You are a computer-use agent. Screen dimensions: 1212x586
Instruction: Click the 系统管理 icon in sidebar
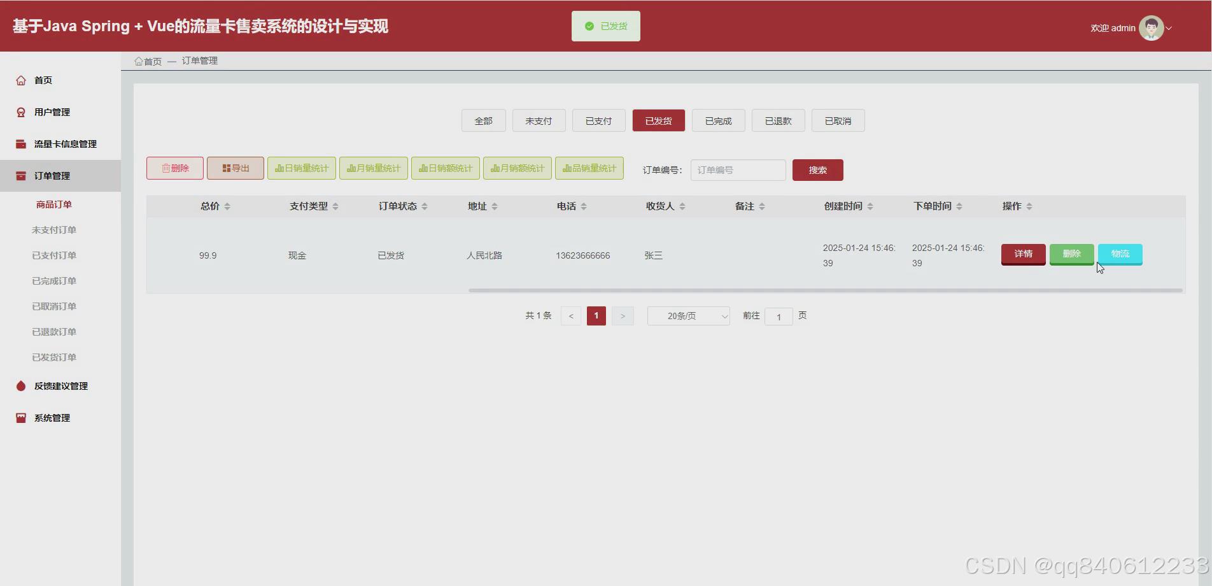(x=20, y=417)
